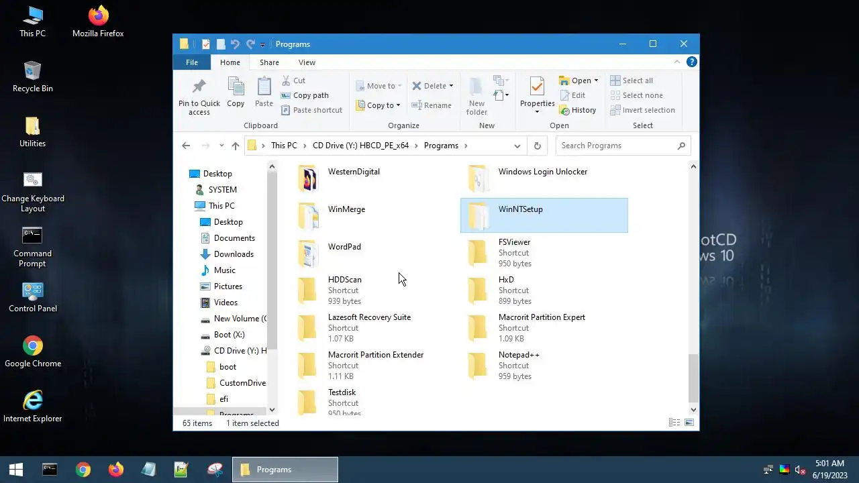
Task: Select Change Keyboard Layout desktop icon
Action: (x=32, y=192)
